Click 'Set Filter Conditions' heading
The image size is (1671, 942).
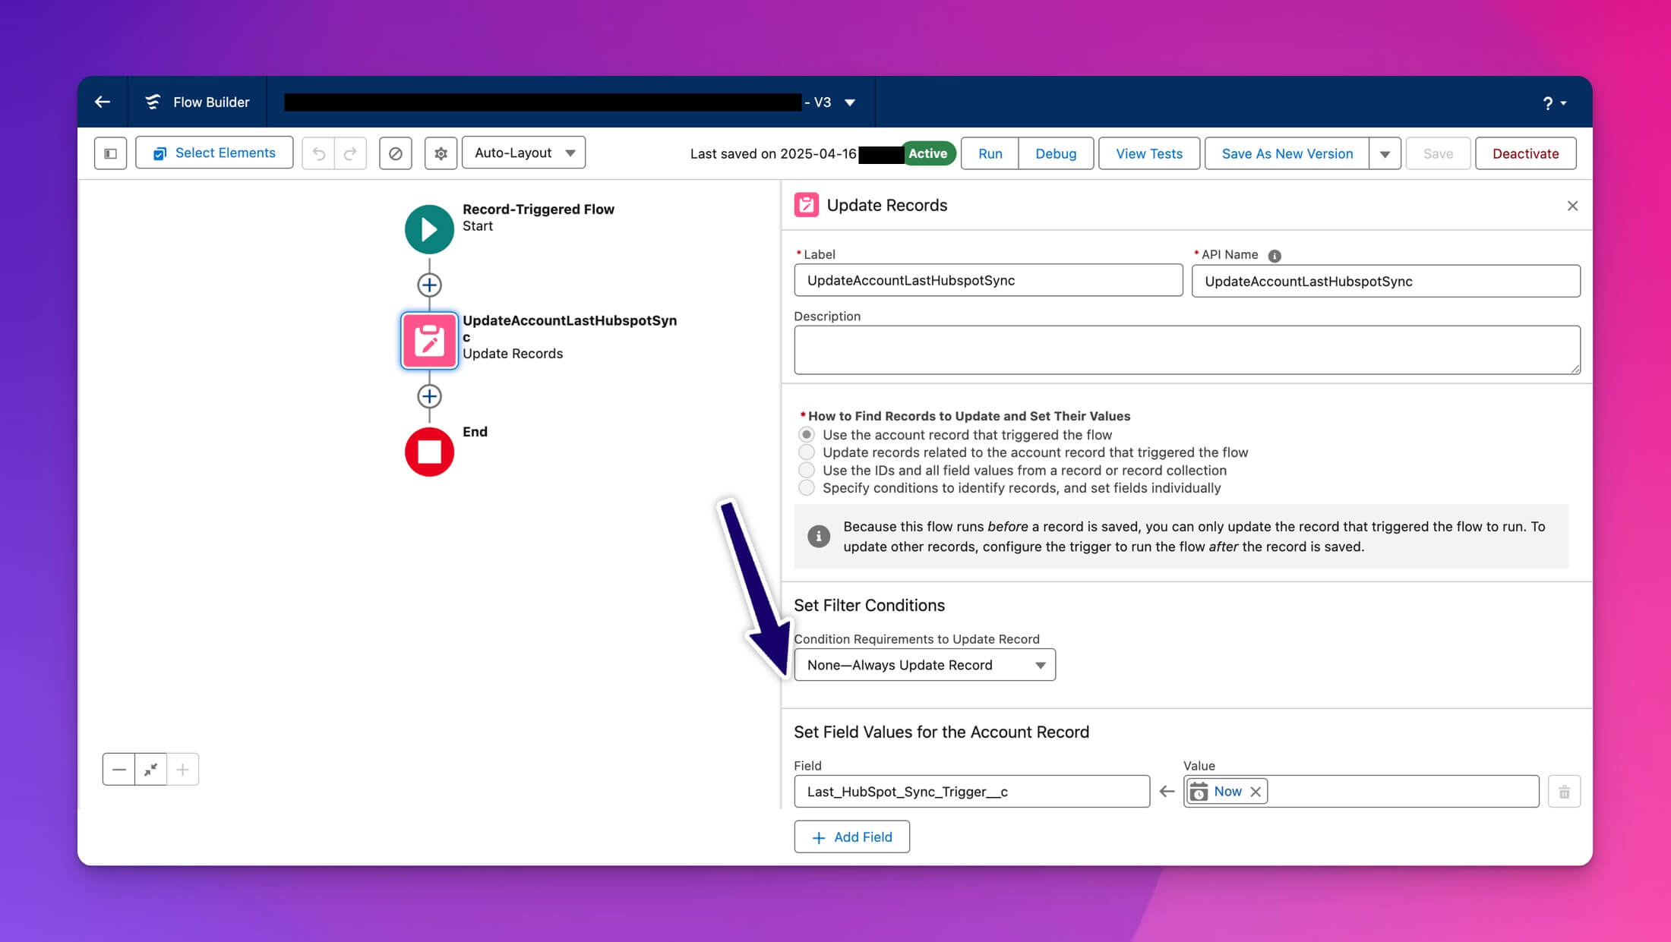coord(869,605)
